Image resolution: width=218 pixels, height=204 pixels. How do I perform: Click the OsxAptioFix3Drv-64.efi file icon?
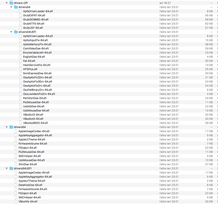[21, 82]
